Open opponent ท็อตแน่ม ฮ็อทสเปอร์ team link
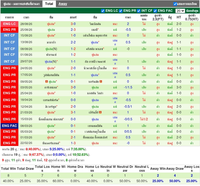This screenshot has height=186, width=200. [95, 137]
